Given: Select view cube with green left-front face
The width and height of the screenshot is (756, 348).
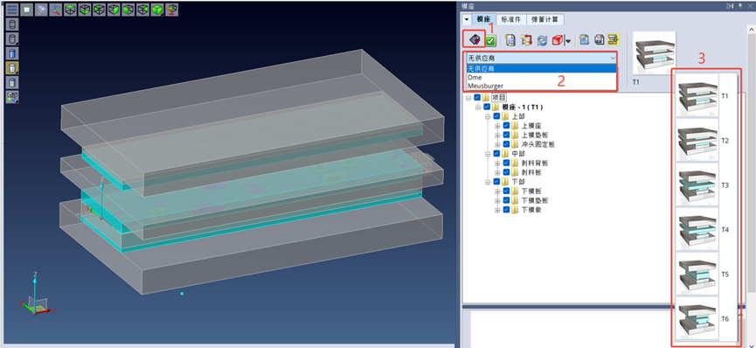Looking at the screenshot, I should point(128,10).
